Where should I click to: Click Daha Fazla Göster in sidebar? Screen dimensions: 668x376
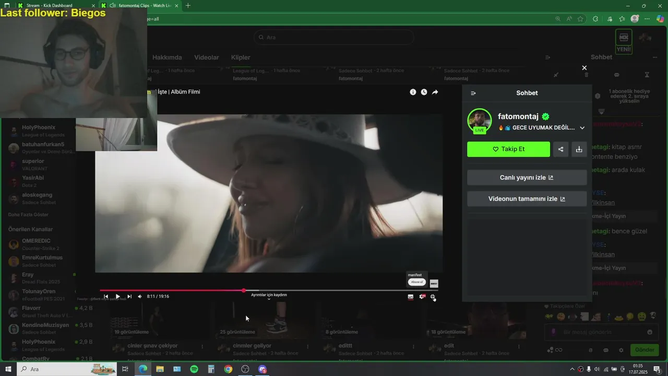pyautogui.click(x=28, y=215)
